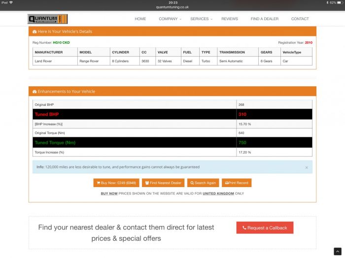Viewport: 345px width, 258px height.
Task: Click the Torque Increase value 17.20 %
Action: point(244,152)
